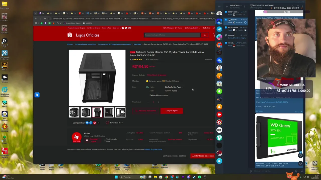Click Cadastrar sign-up link

(206, 28)
